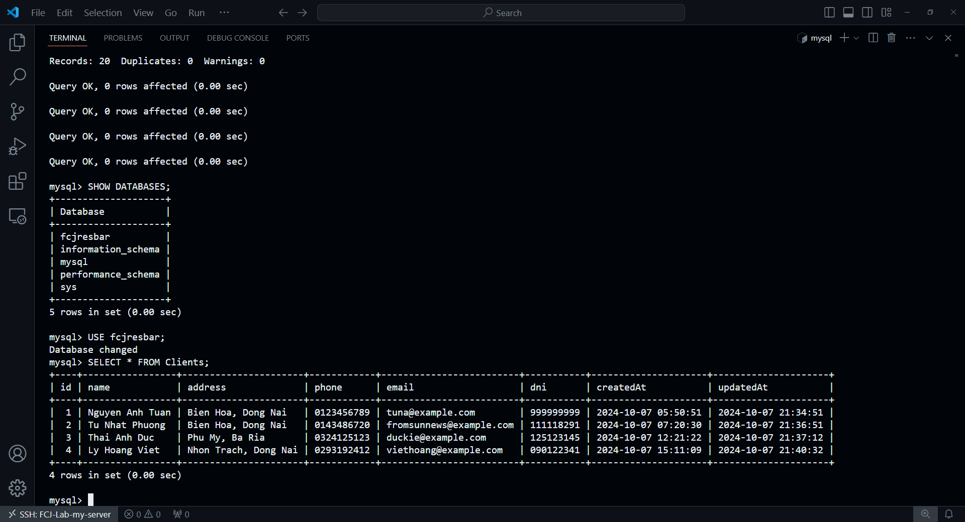
Task: Open the Accounts menu
Action: pyautogui.click(x=17, y=454)
